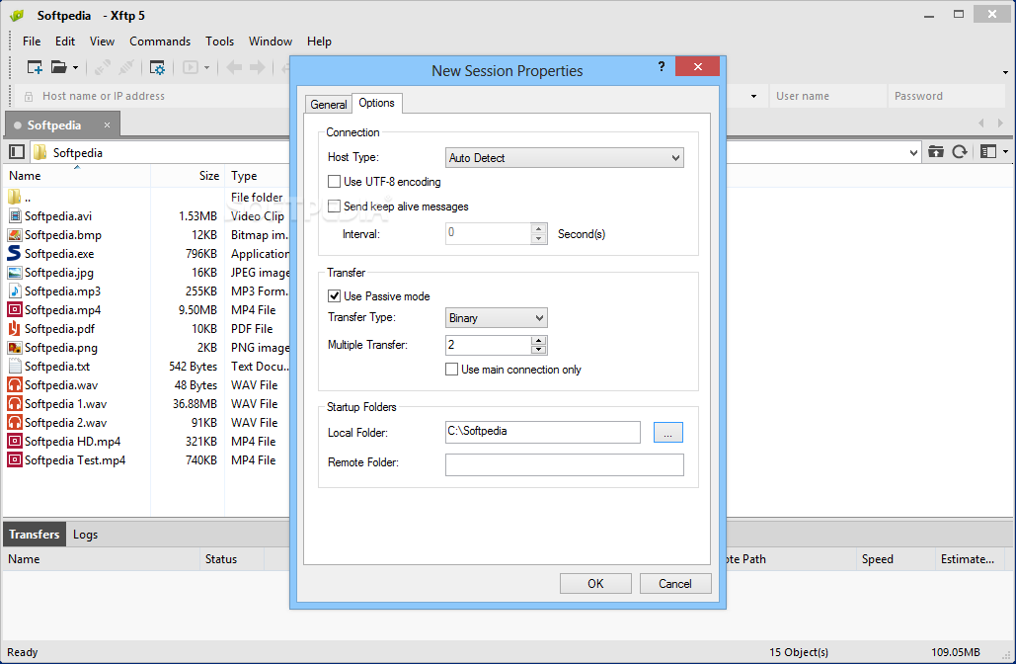Click the greyed-out back arrow icon
This screenshot has height=664, width=1016.
tap(234, 67)
